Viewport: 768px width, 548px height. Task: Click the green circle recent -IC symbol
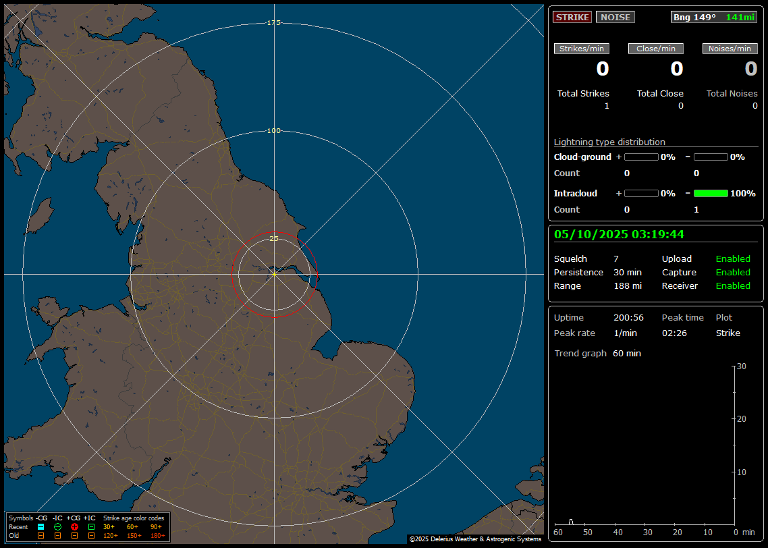coord(57,526)
